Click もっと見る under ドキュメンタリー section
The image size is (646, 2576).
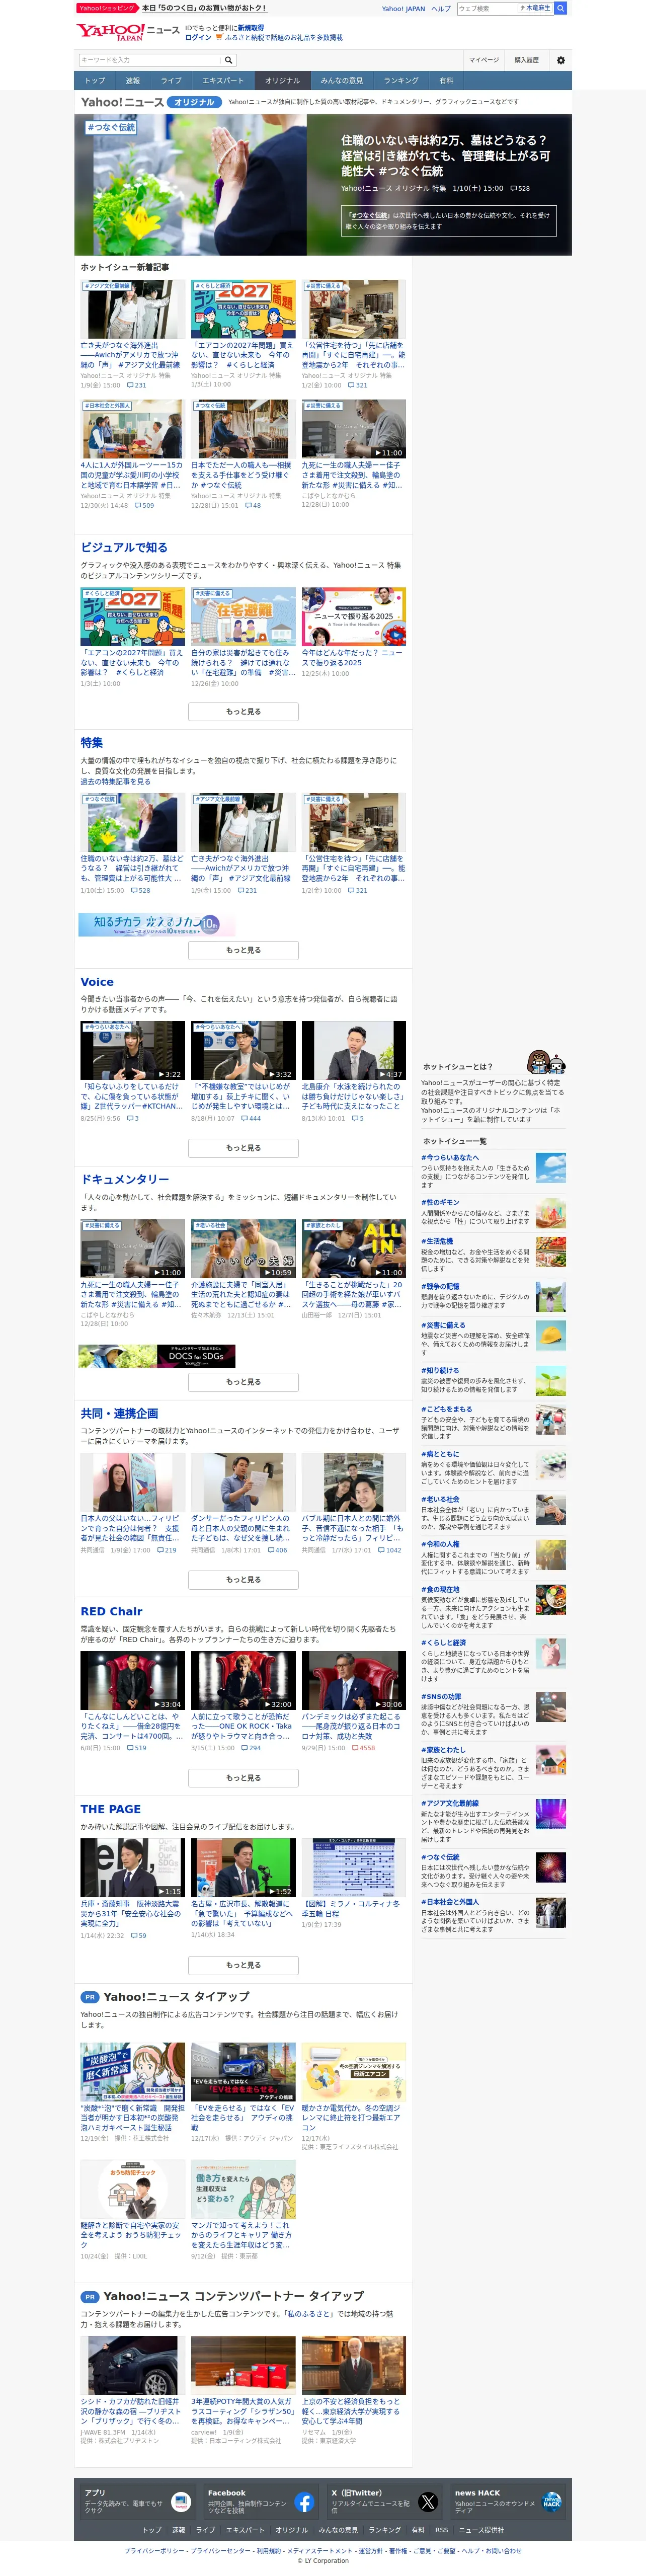[243, 1382]
